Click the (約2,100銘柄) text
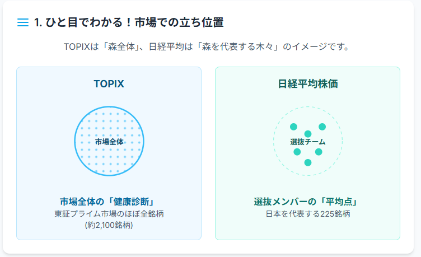421x257 pixels. click(109, 225)
